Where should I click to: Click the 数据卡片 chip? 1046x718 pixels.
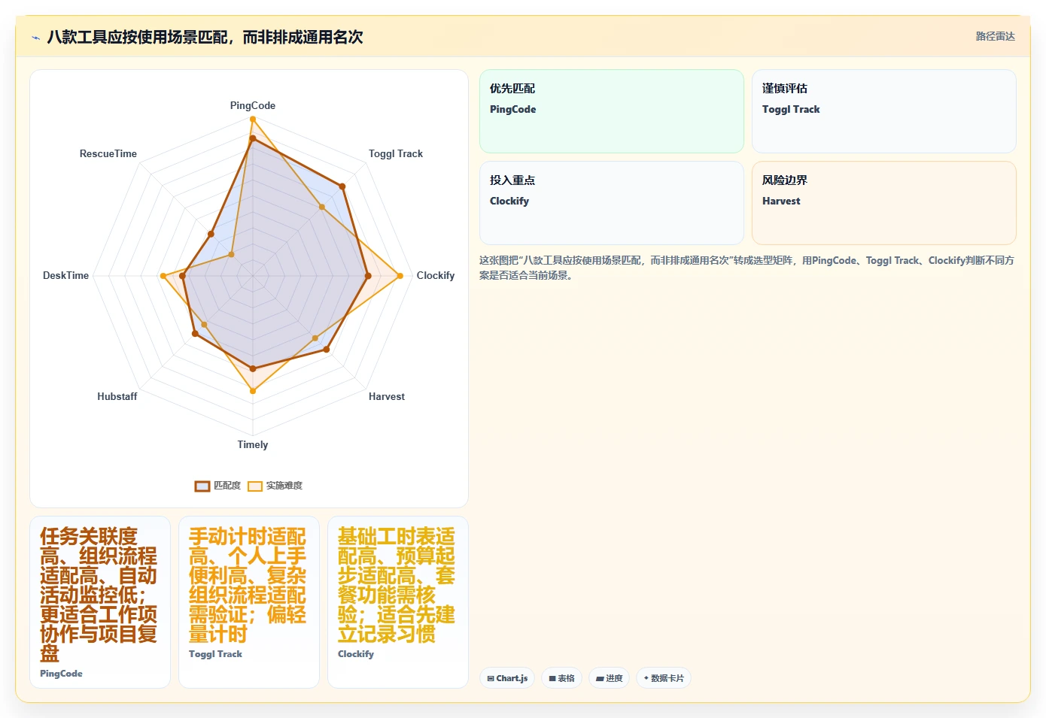663,678
